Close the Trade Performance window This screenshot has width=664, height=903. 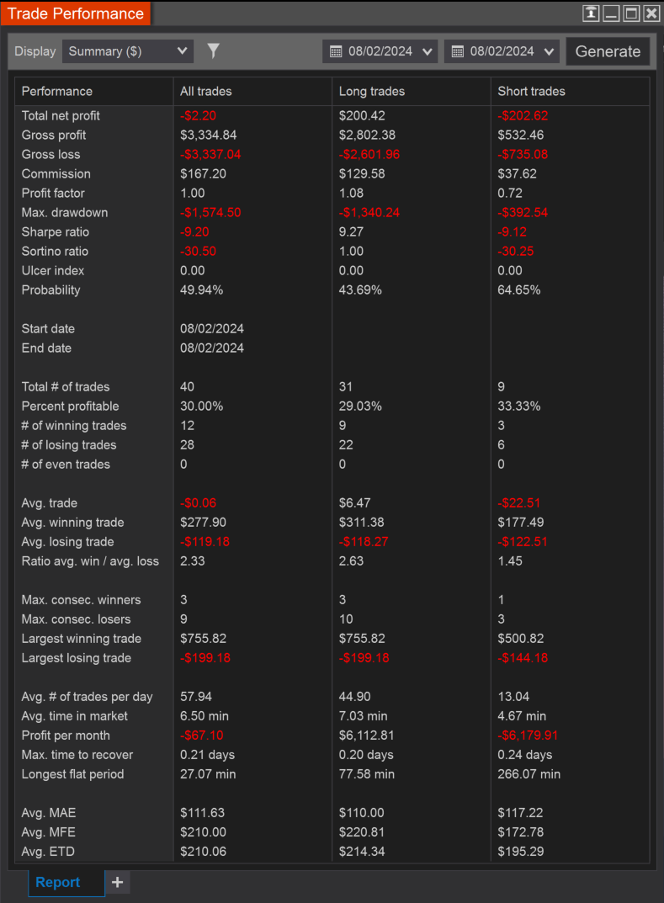652,13
